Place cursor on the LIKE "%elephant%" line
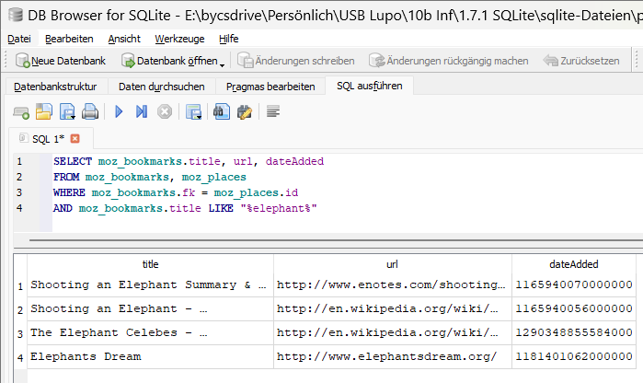This screenshot has width=643, height=383. coord(185,208)
